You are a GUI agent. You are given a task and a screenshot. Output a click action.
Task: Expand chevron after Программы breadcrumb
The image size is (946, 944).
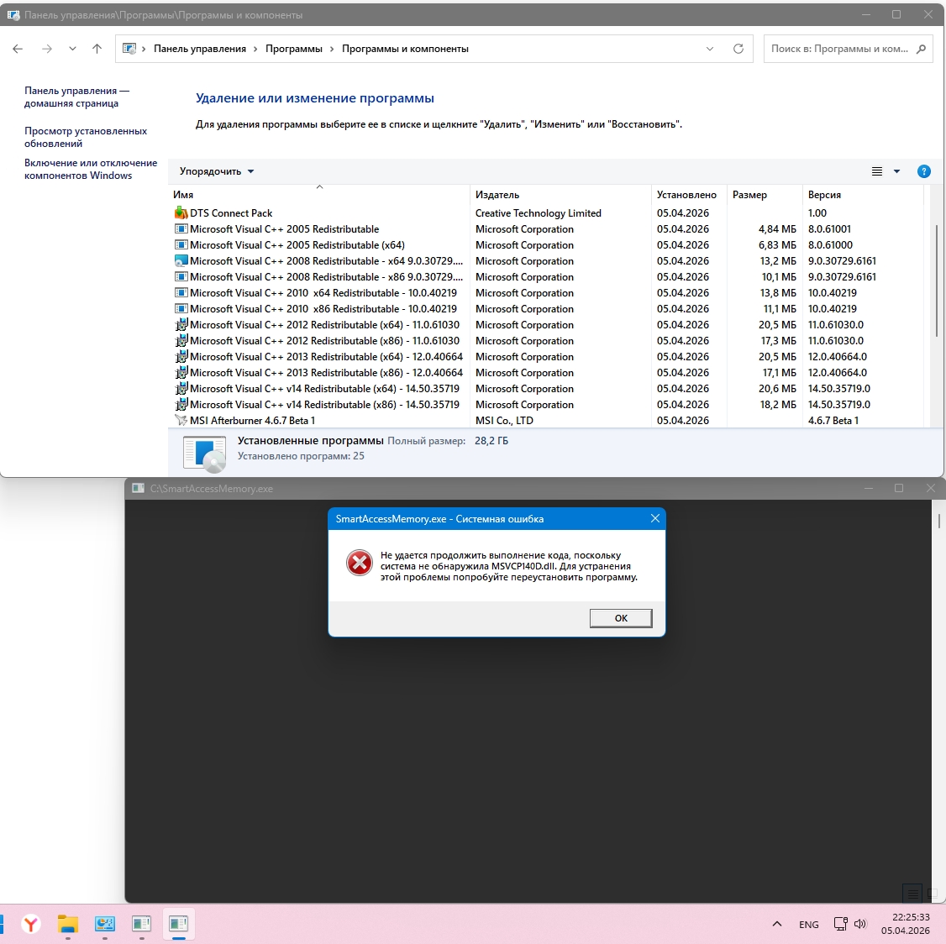tap(332, 49)
